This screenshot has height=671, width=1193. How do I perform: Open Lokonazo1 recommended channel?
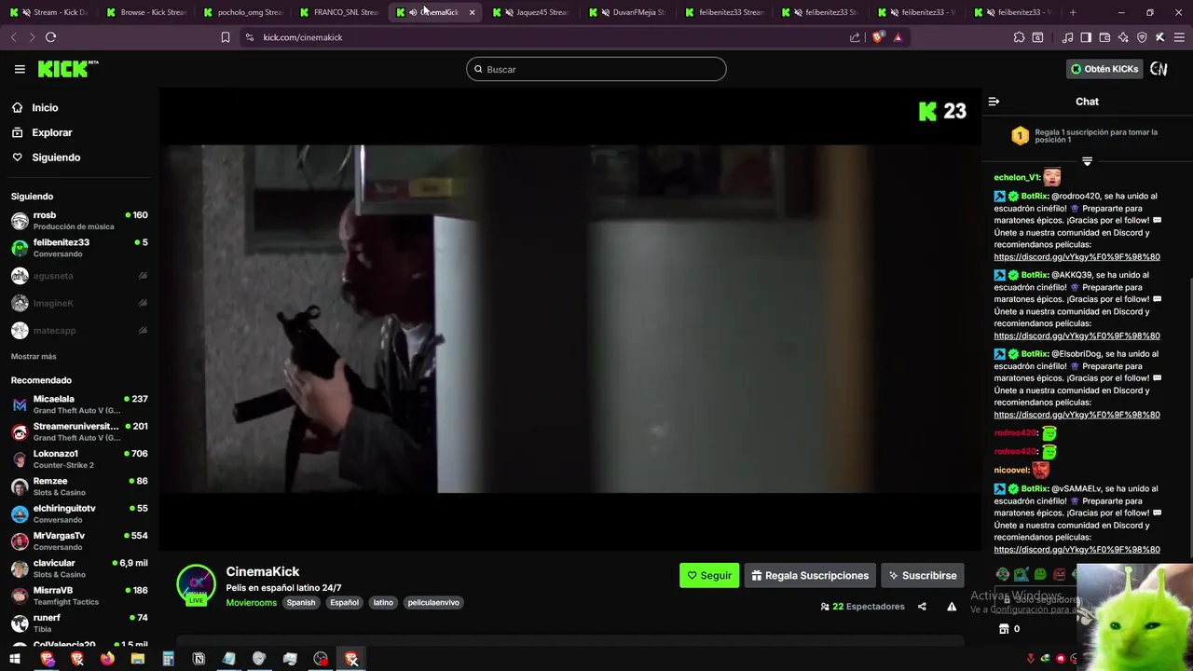[x=79, y=459]
